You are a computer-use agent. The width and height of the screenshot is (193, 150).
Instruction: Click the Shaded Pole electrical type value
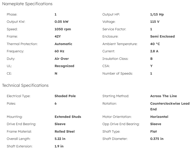tap(65, 96)
